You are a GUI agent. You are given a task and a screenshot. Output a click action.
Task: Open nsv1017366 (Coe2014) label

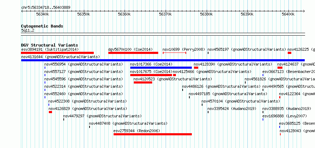coord(151,64)
